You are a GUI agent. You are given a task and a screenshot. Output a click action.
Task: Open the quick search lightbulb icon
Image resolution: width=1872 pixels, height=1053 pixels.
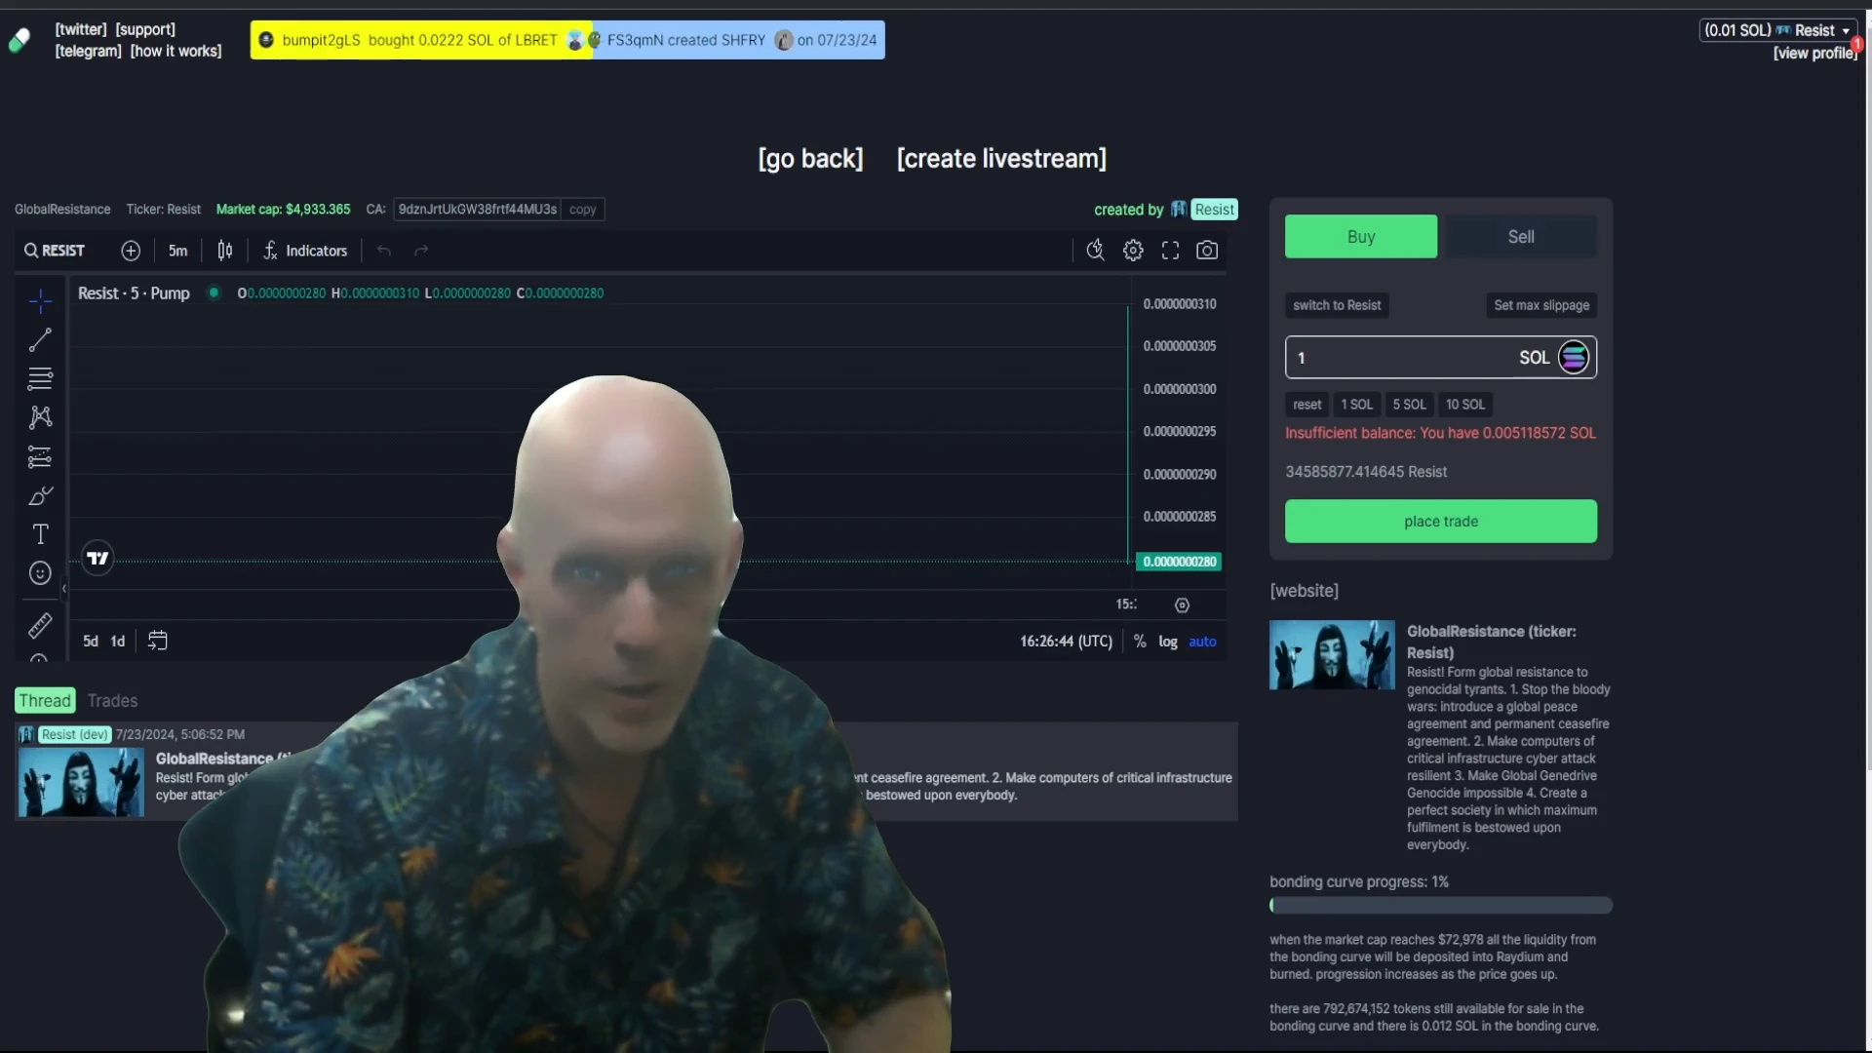pos(1095,251)
